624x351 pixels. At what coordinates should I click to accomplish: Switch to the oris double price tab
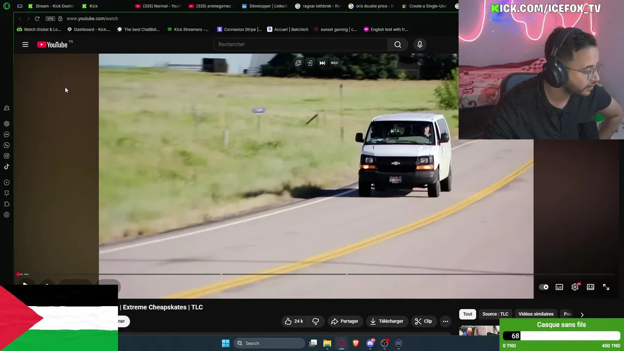[370, 6]
